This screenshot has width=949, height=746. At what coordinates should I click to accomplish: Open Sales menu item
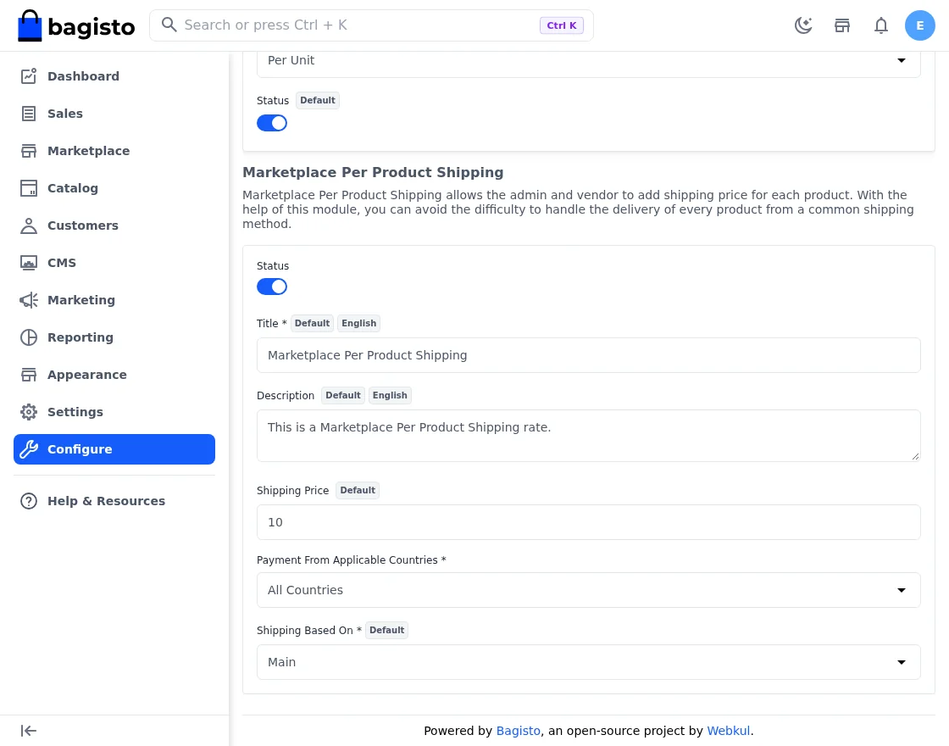(114, 114)
